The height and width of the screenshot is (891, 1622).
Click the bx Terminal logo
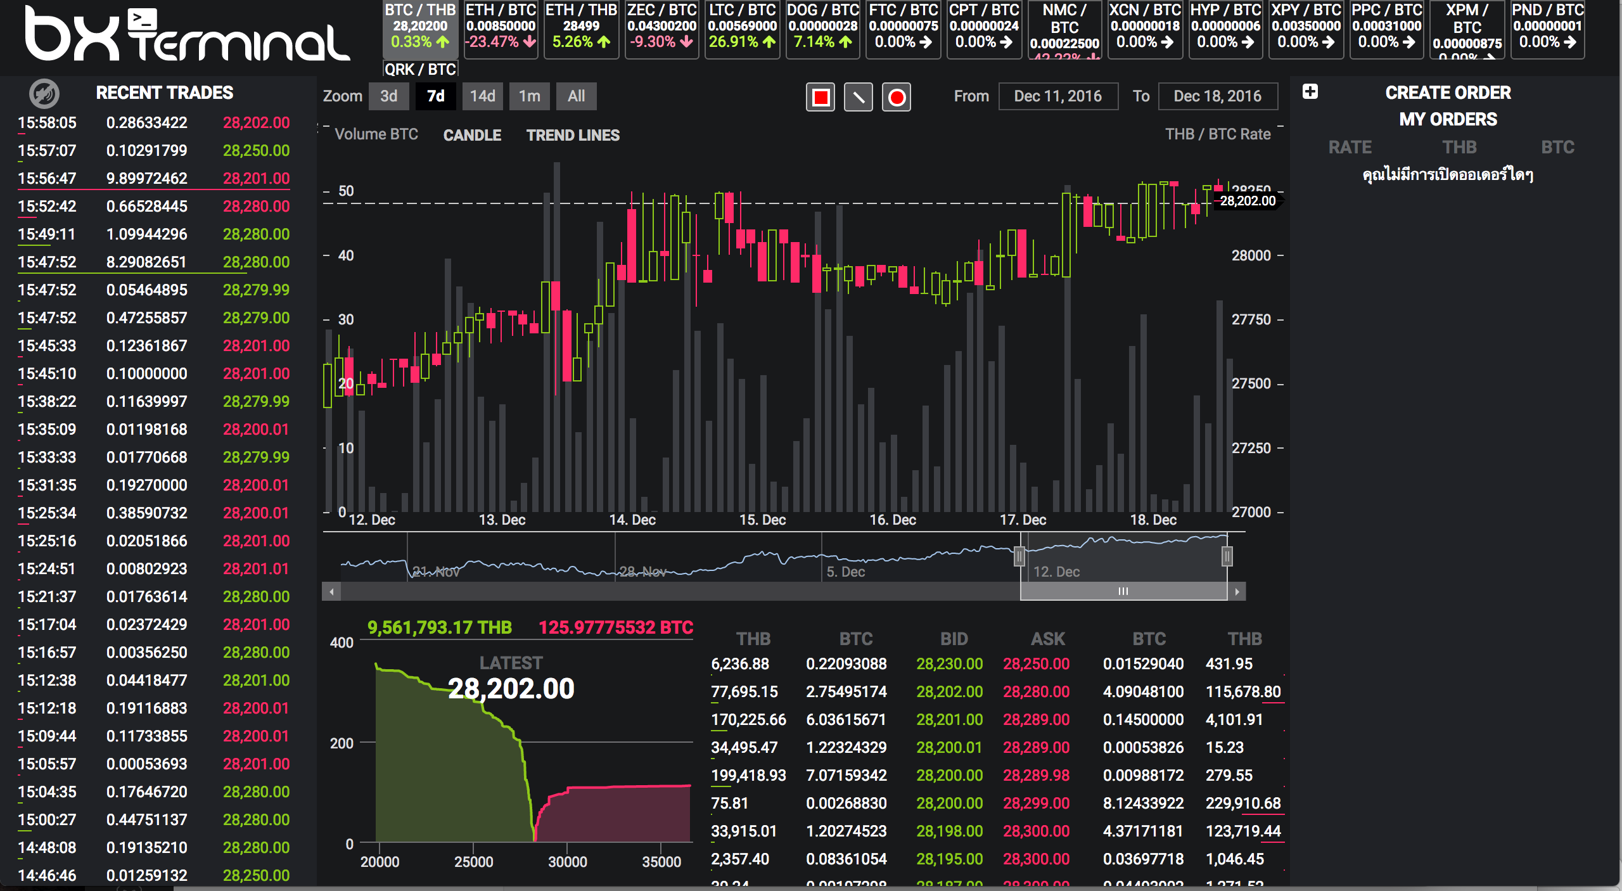pyautogui.click(x=187, y=35)
